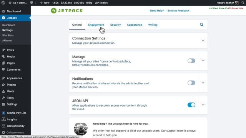Click topher's avatar thumbnail
This screenshot has height=138, width=246.
[237, 3]
